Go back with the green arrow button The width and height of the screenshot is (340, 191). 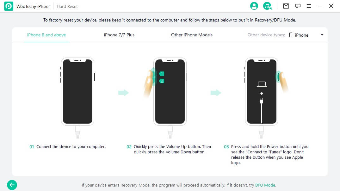(x=12, y=185)
